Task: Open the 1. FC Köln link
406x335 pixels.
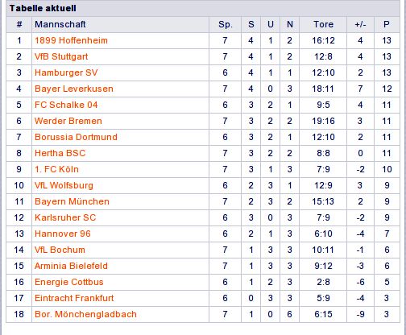Action: (x=56, y=169)
